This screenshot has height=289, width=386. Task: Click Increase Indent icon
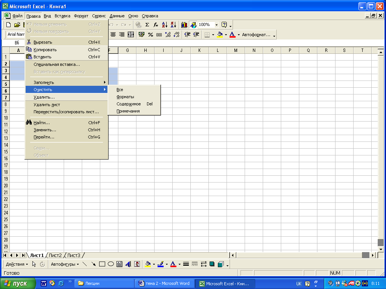tap(196, 35)
